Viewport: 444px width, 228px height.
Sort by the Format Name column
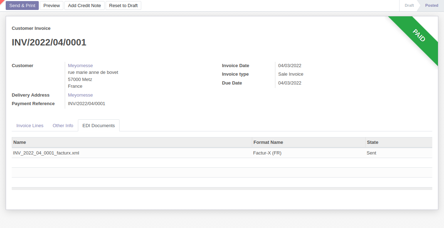point(308,142)
